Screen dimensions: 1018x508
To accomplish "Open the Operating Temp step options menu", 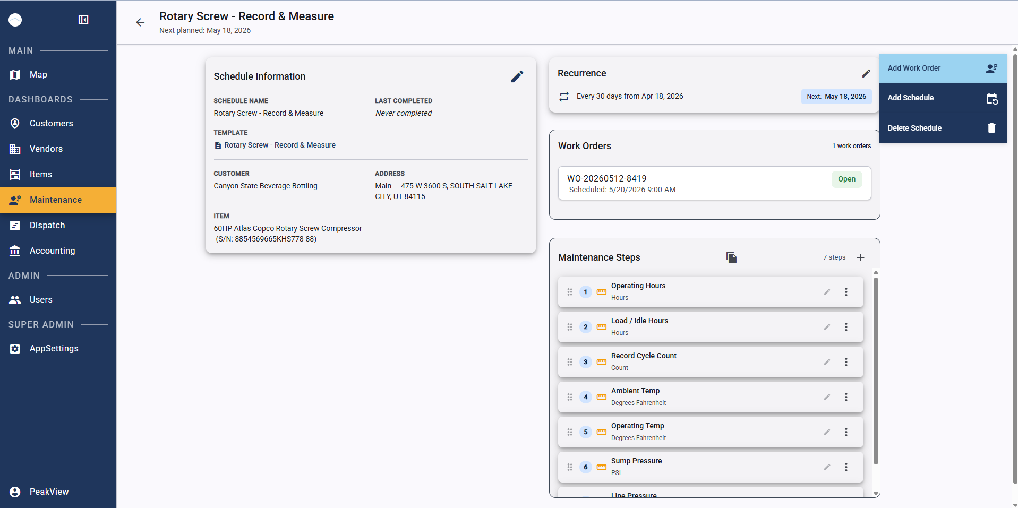I will (846, 432).
